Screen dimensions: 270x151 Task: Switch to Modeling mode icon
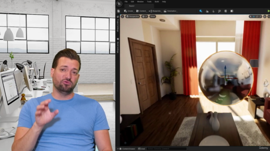tap(226, 11)
